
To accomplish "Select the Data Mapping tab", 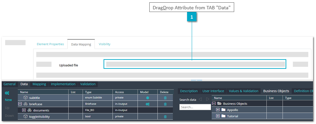I will click(81, 44).
